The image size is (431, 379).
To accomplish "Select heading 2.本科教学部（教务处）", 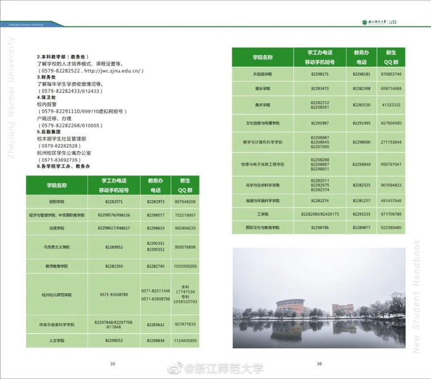I will [x=63, y=57].
